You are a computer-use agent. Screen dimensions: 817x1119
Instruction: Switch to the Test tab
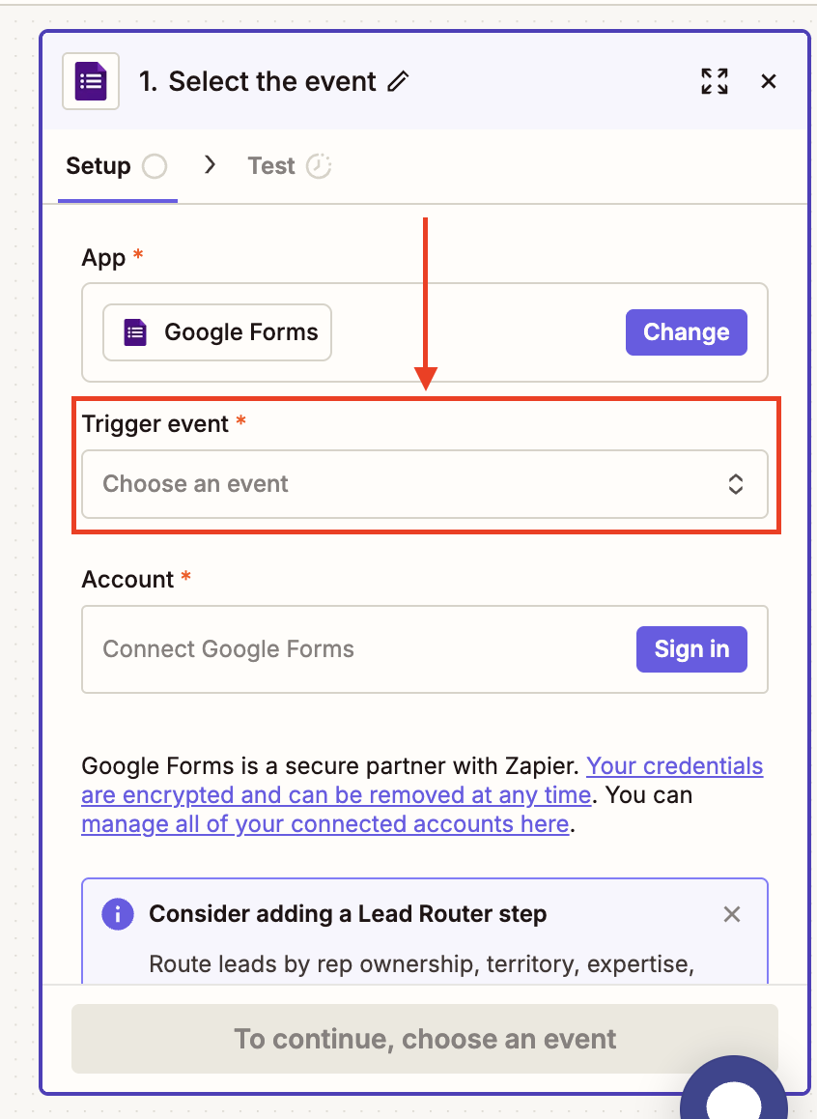click(x=271, y=166)
